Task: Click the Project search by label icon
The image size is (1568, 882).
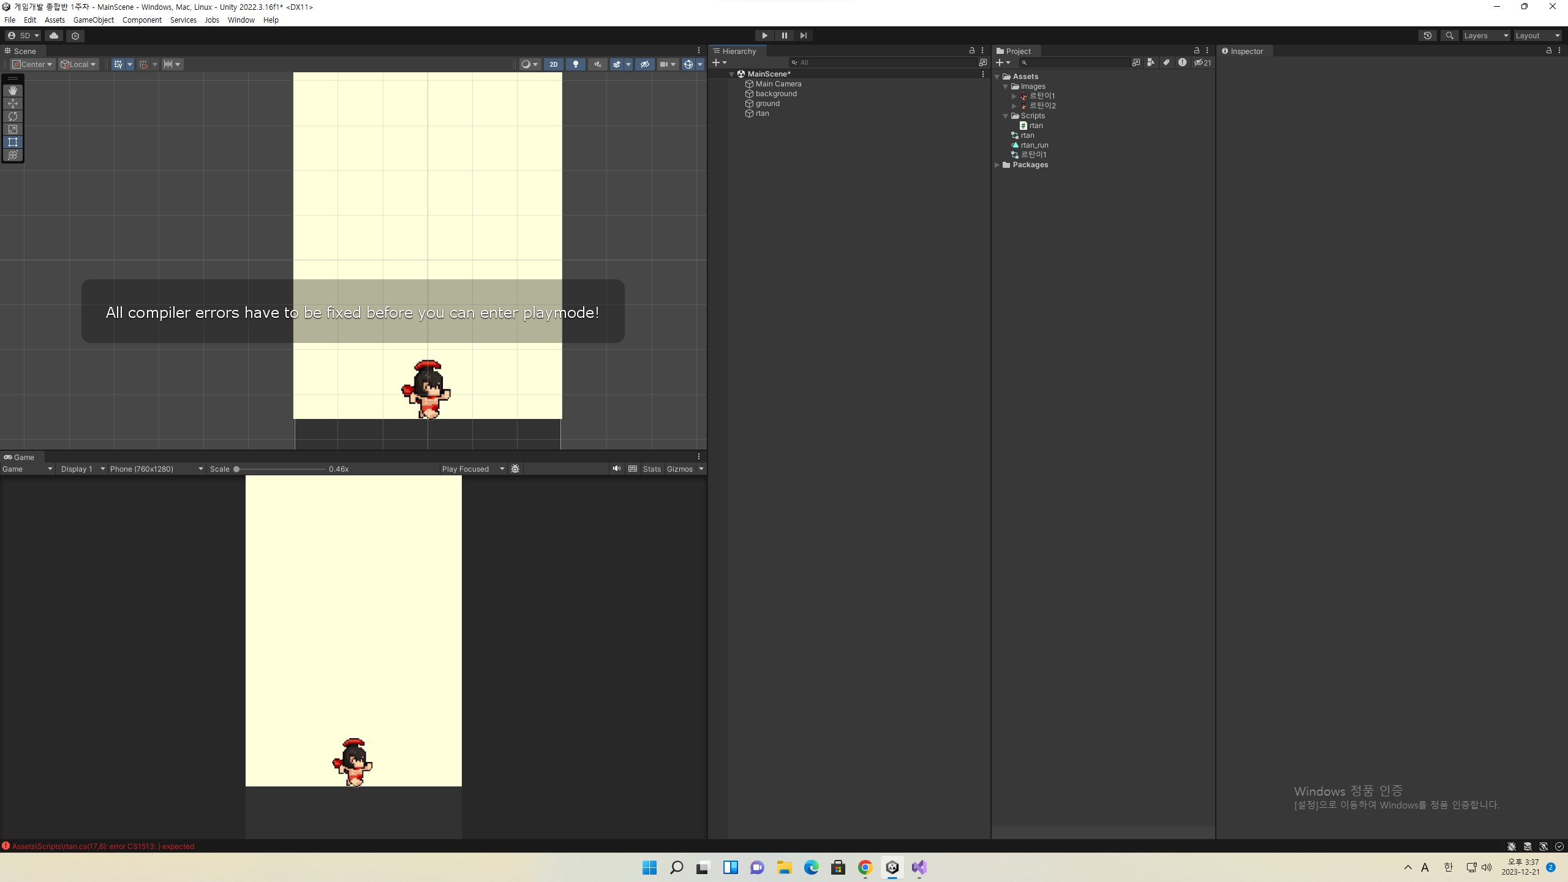Action: click(x=1166, y=62)
